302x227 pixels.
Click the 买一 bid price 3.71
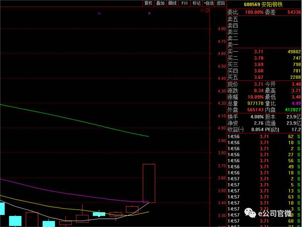pos(258,52)
